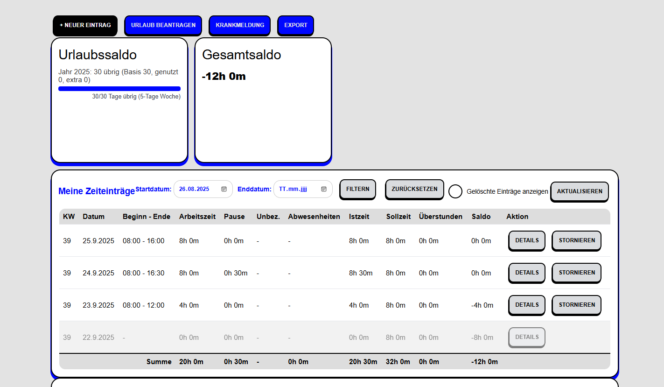This screenshot has width=664, height=387.
Task: Show Details for 23.9.2025 entry
Action: (x=526, y=305)
